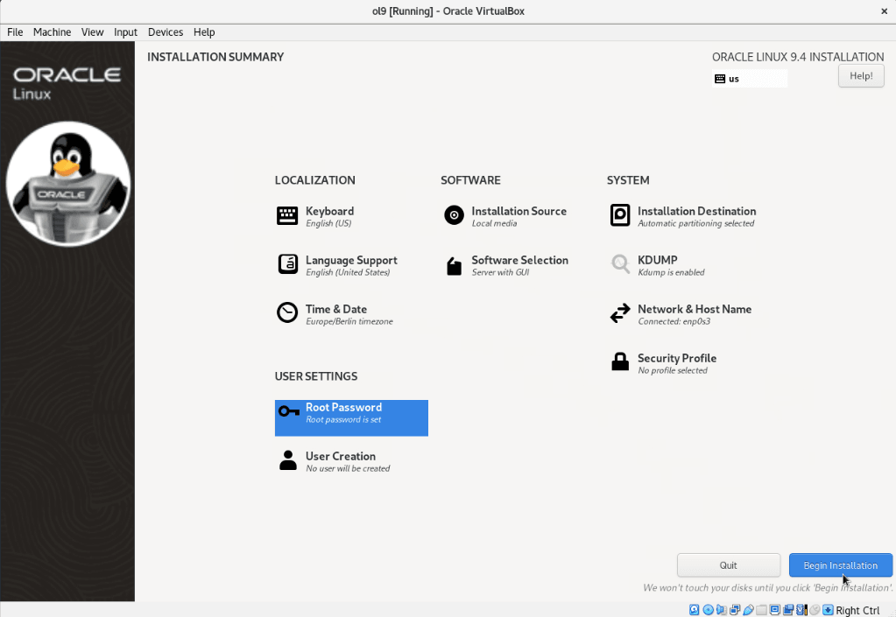Click 'No profile selected' text

(672, 370)
